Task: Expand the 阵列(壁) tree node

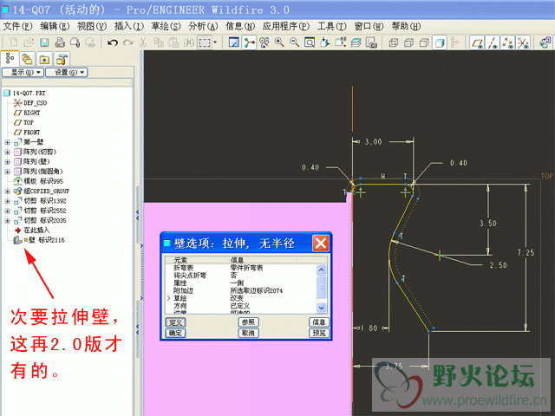Action: point(8,162)
